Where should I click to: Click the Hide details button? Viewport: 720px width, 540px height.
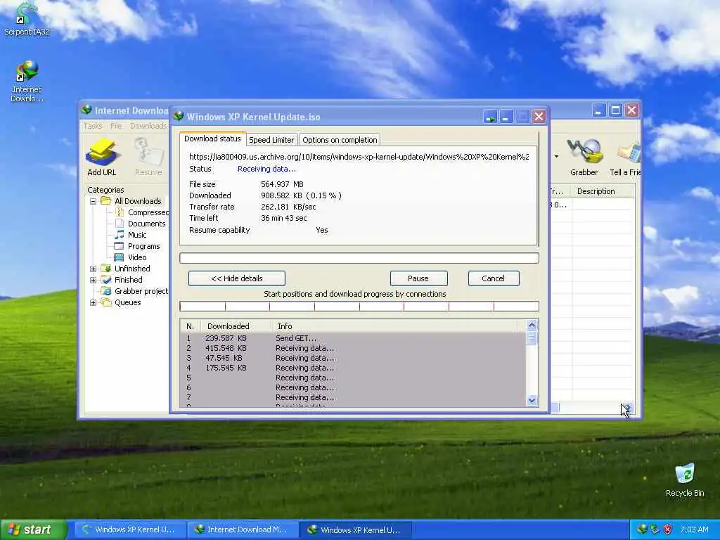(x=237, y=278)
